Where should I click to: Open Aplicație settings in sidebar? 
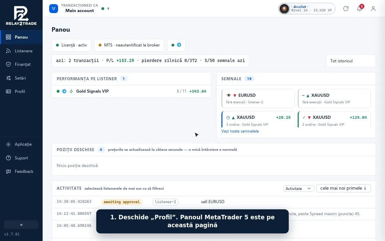pos(21,144)
